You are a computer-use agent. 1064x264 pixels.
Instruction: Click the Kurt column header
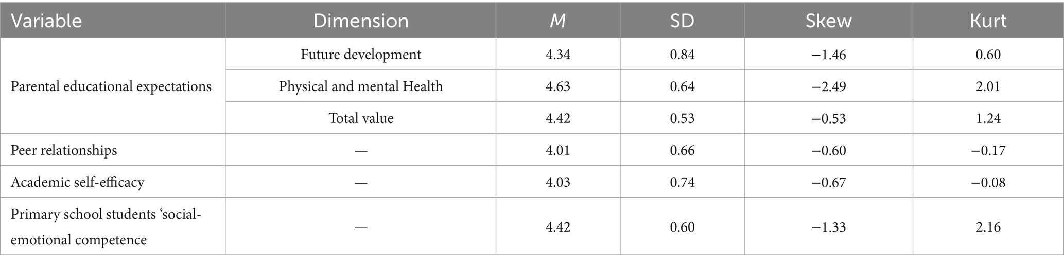click(988, 21)
